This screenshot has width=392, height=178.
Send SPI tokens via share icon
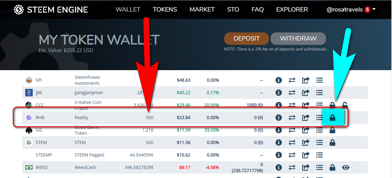tap(306, 80)
